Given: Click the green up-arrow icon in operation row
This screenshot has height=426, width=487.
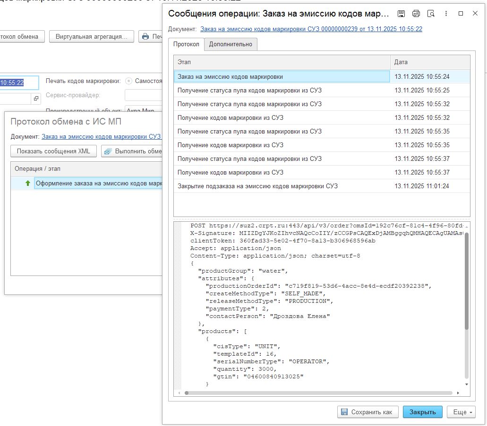Looking at the screenshot, I should 28,183.
